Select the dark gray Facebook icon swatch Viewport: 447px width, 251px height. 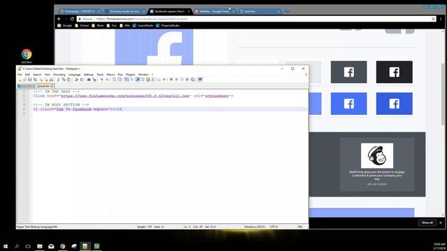[349, 72]
